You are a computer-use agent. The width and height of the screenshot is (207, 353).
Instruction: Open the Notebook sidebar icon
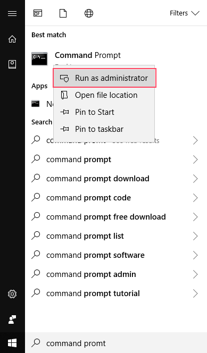12,64
